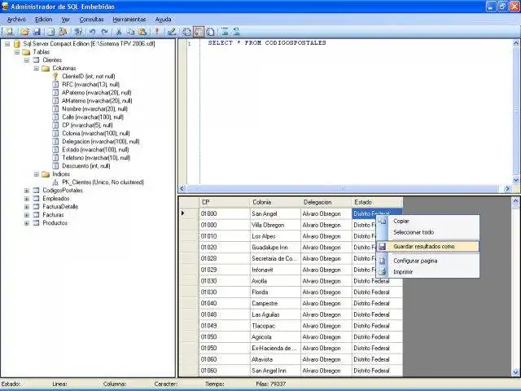Image resolution: width=521 pixels, height=391 pixels.
Task: Select the row header of the San Angel row
Action: coord(189,213)
